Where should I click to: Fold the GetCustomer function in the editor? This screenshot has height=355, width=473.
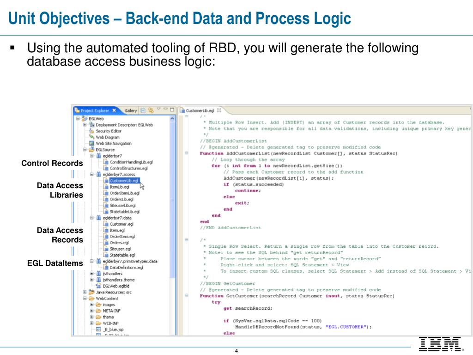(187, 295)
